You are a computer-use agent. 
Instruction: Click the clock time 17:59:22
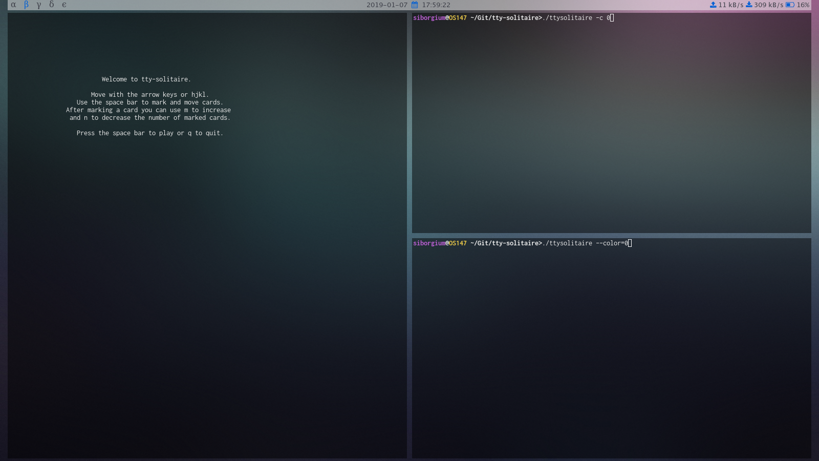[x=436, y=5]
